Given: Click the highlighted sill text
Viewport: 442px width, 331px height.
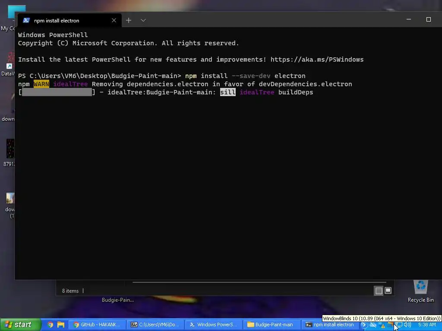Looking at the screenshot, I should coord(228,92).
